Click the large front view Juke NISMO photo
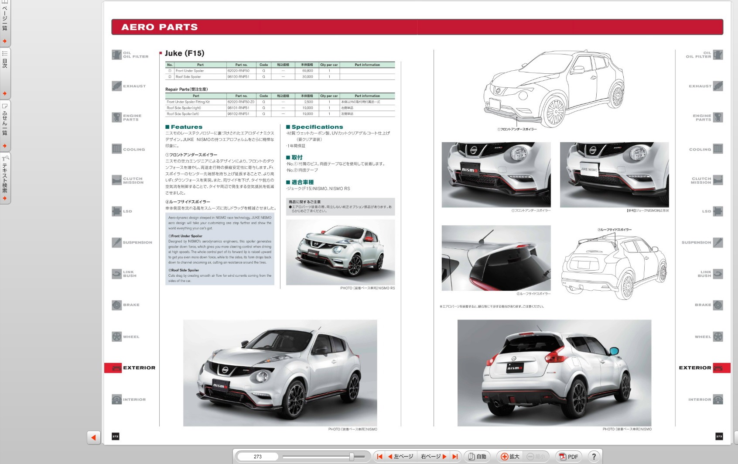Image resolution: width=738 pixels, height=464 pixels. [280, 373]
